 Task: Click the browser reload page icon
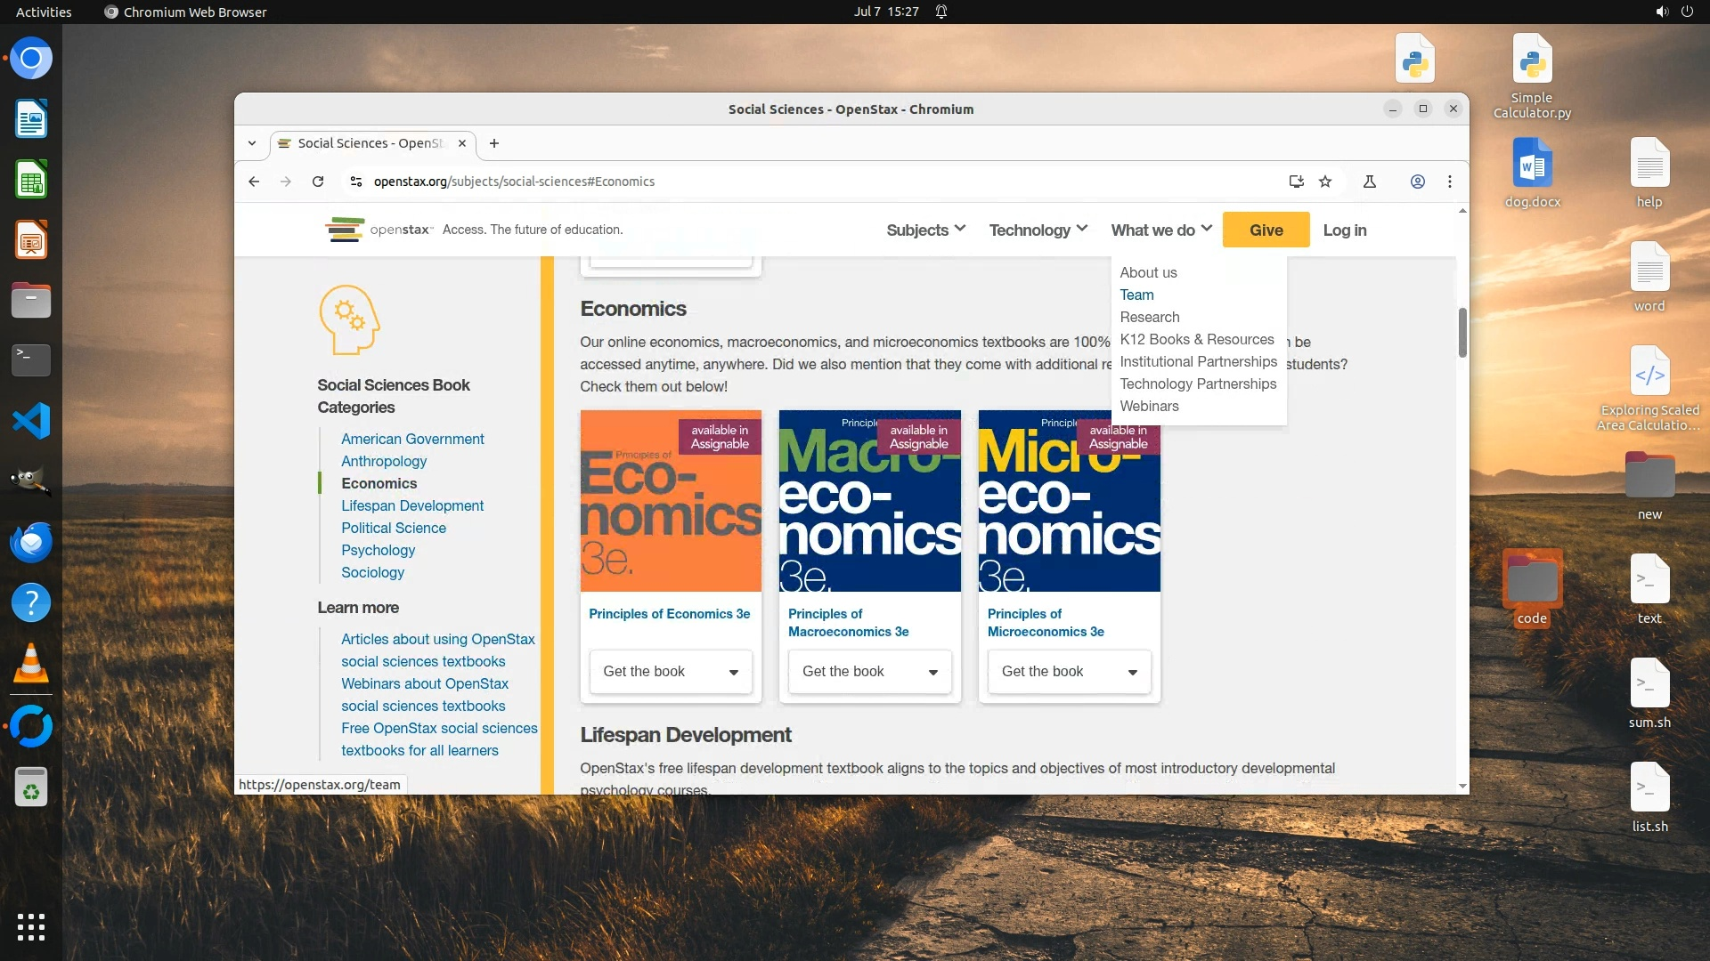point(318,182)
